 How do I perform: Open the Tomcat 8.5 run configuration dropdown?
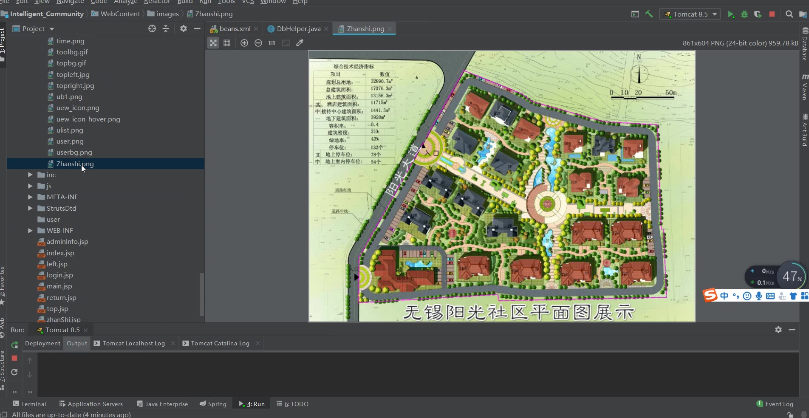point(690,14)
